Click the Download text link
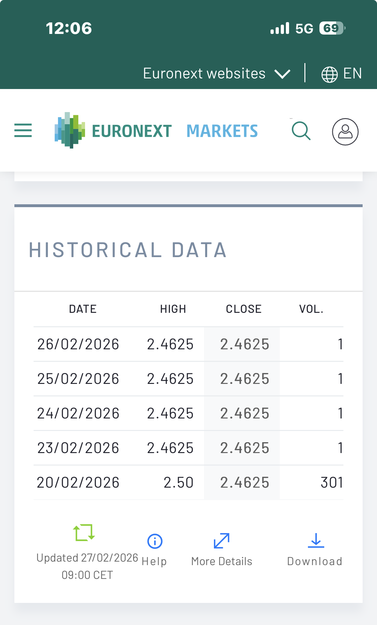 (x=315, y=561)
